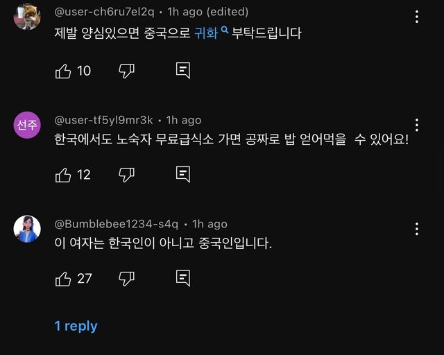
Task: Open options menu for user-ch6ru7el2q comment
Action: 417,17
